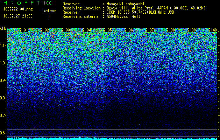Click the Receiver field label
This screenshot has width=220, height=140.
coord(71,12)
